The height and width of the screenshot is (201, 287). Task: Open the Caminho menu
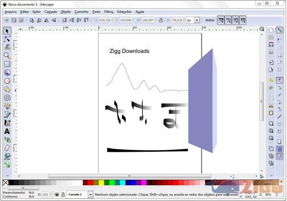click(x=81, y=11)
